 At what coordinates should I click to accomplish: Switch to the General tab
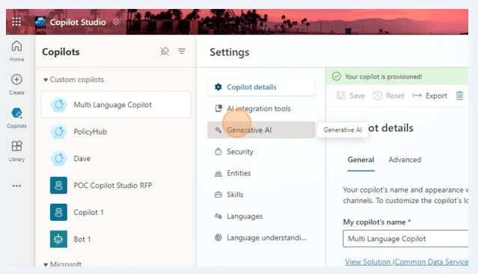(x=361, y=160)
